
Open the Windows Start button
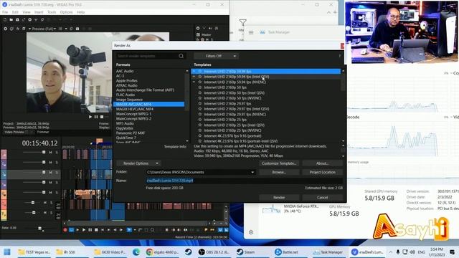7,252
